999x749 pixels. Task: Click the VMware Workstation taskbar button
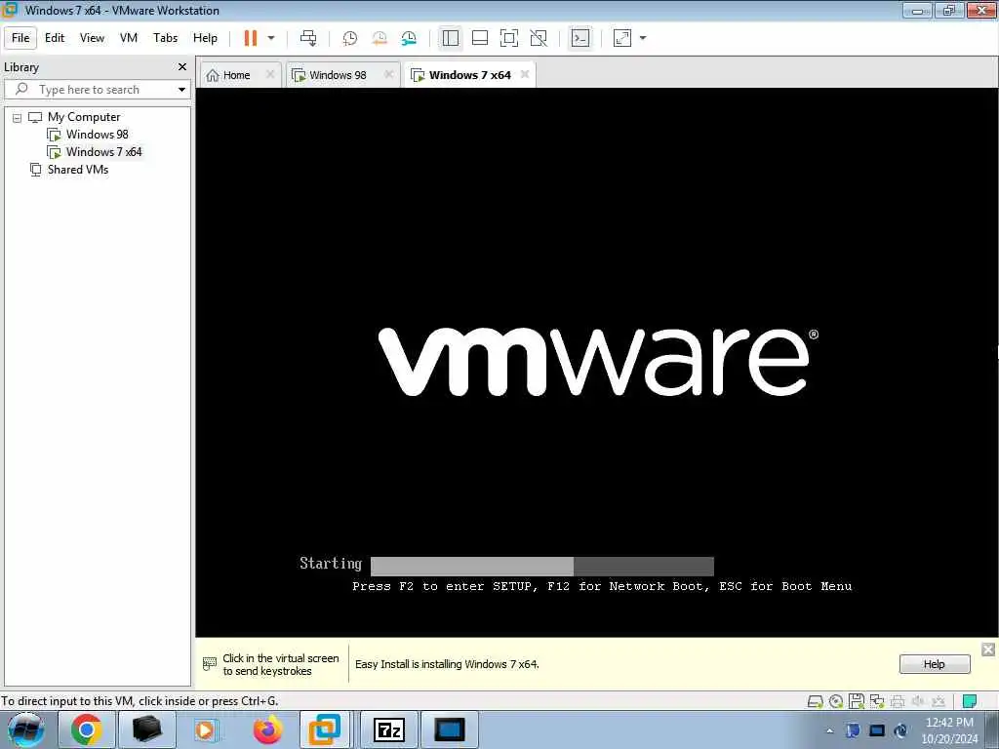pos(324,729)
